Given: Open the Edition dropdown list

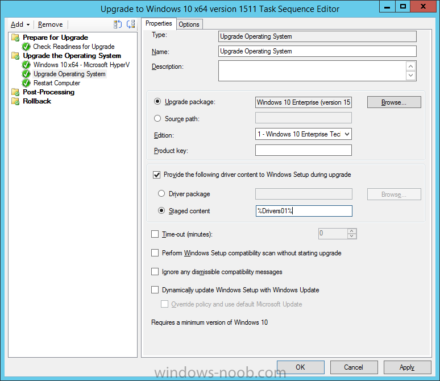Looking at the screenshot, I should [x=347, y=134].
